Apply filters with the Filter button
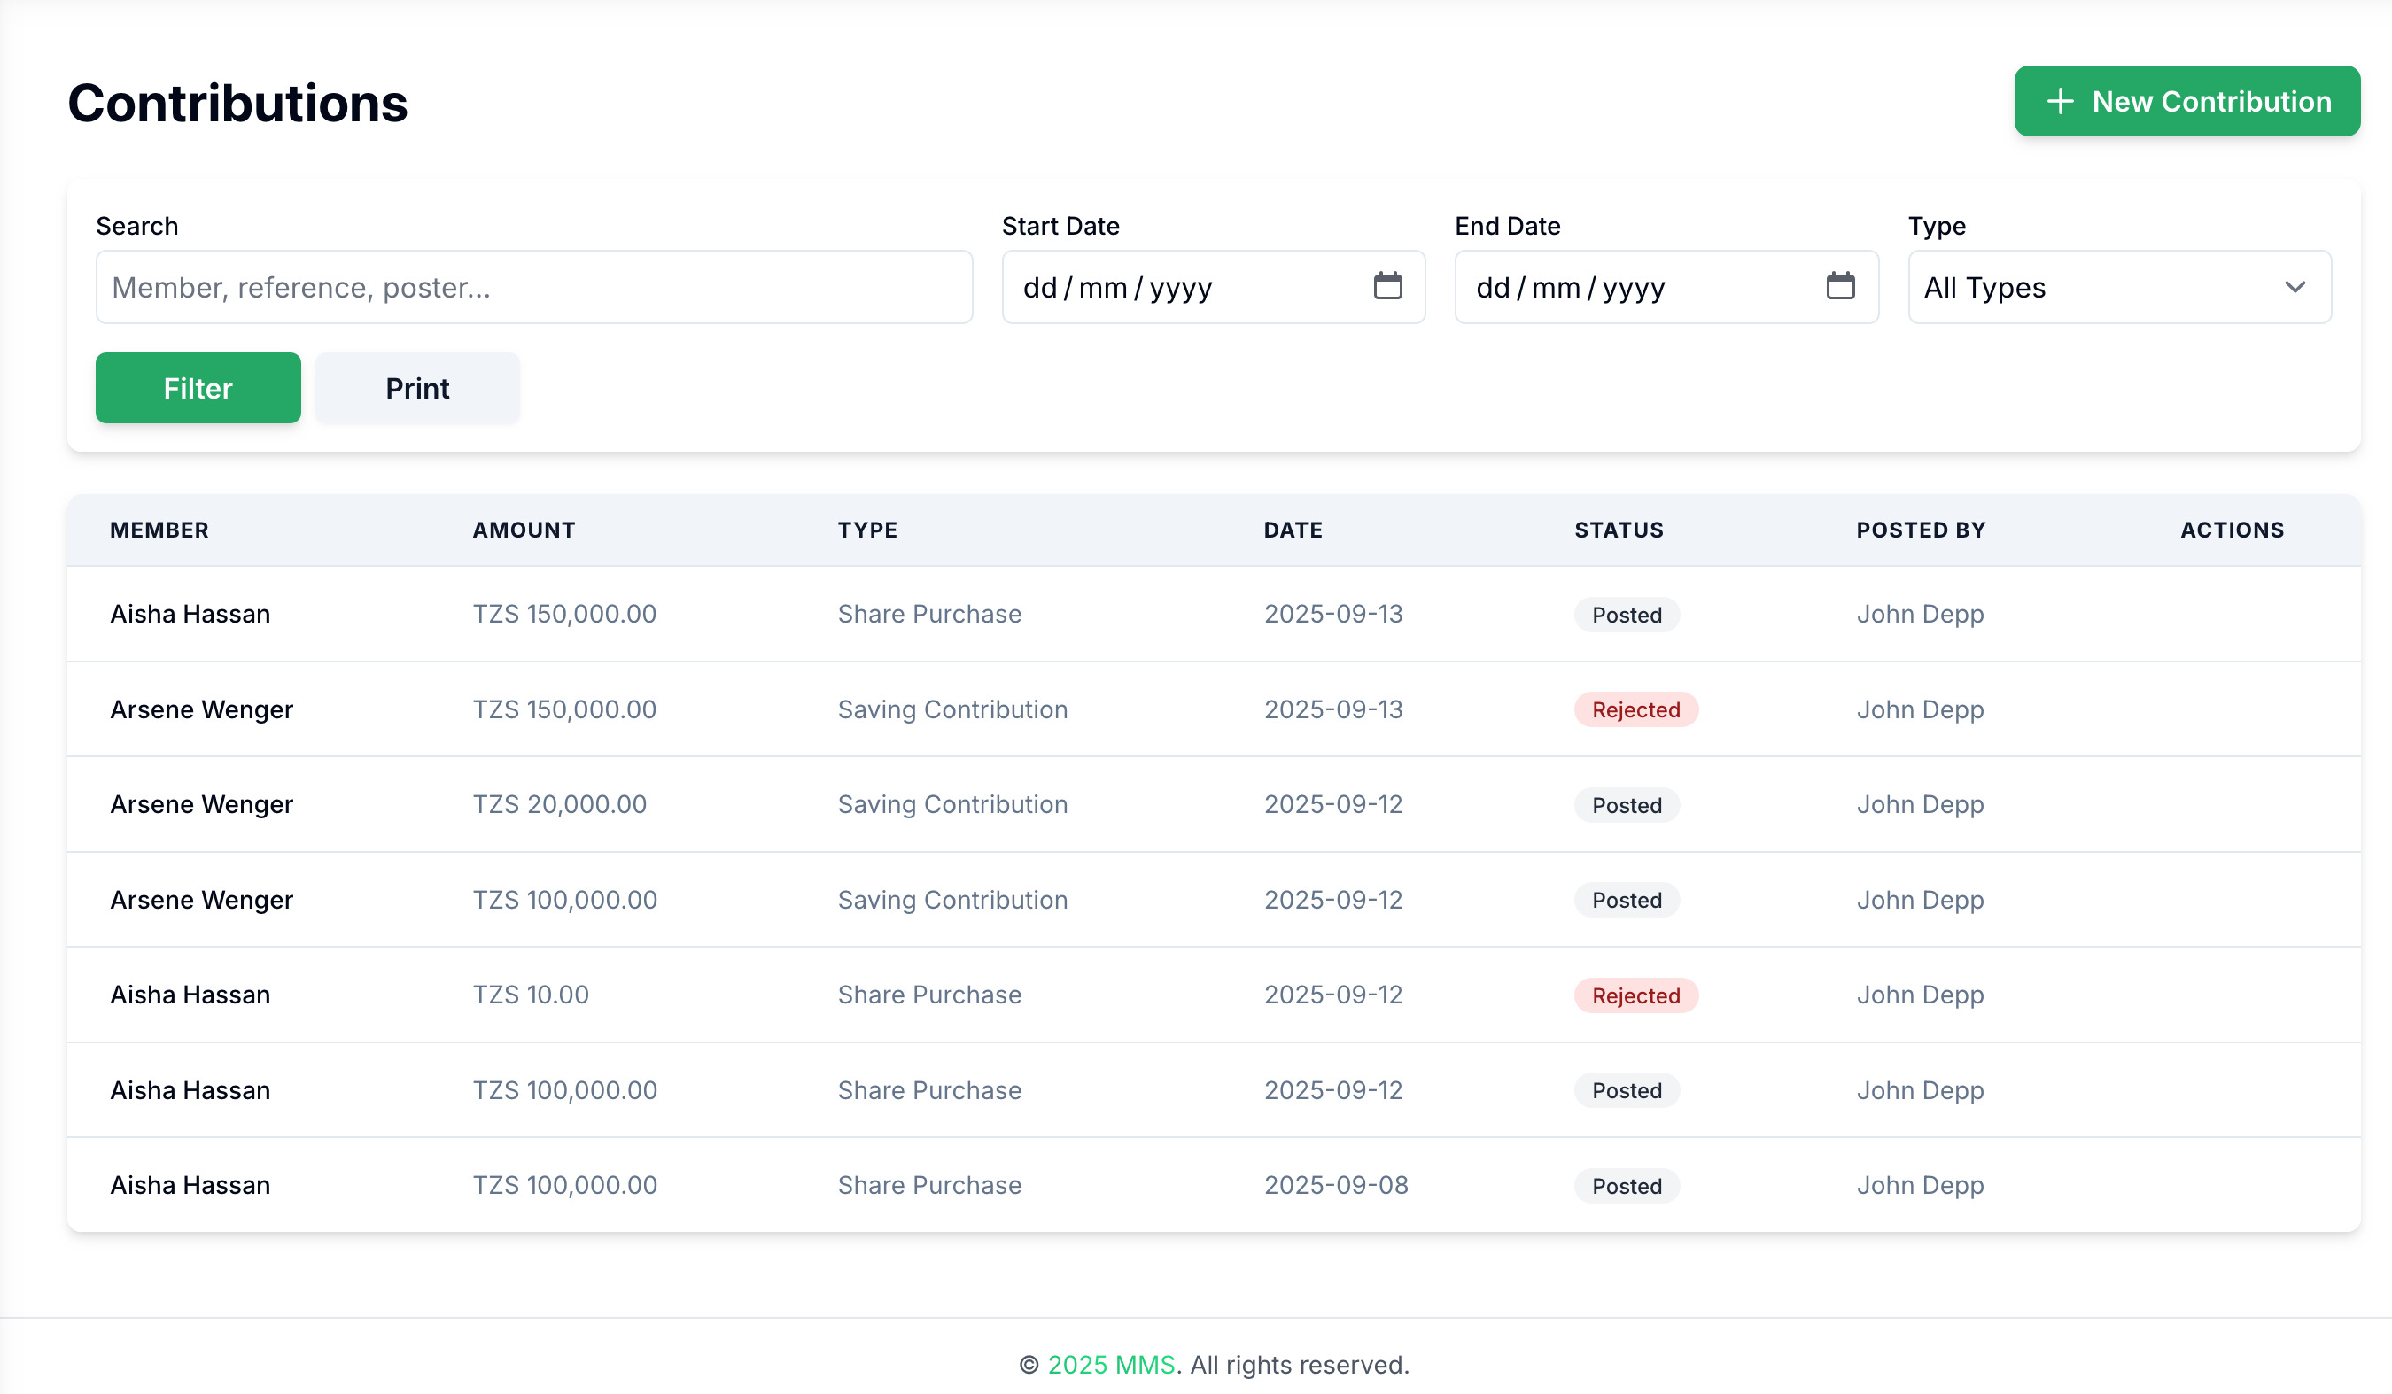Image resolution: width=2392 pixels, height=1394 pixels. point(198,388)
